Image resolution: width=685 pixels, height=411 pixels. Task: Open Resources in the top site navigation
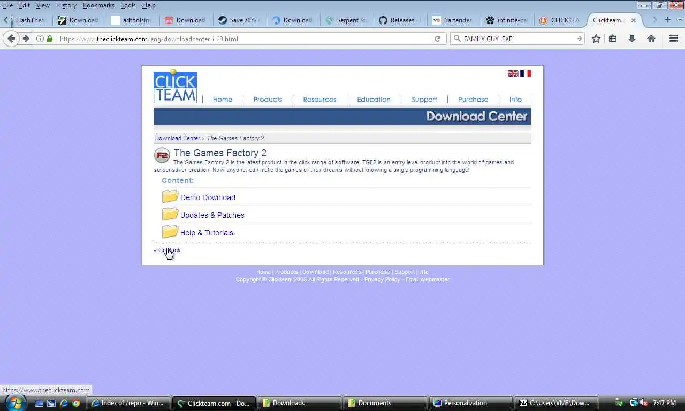click(319, 100)
